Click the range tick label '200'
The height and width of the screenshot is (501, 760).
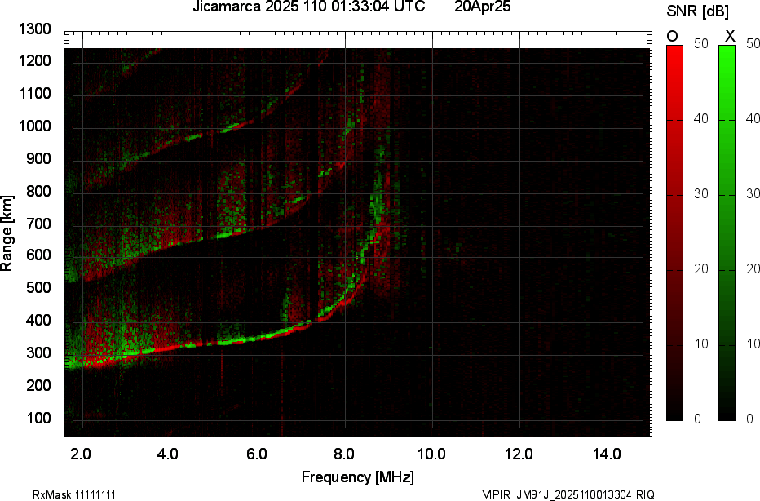(38, 385)
